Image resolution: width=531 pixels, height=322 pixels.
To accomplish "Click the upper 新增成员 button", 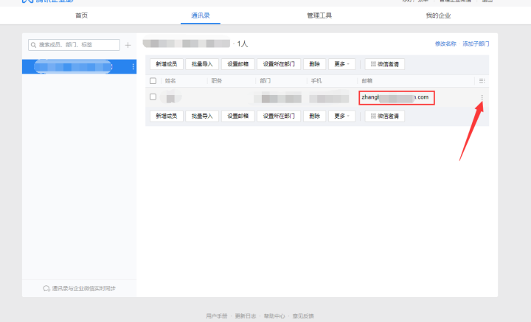I will (x=166, y=64).
